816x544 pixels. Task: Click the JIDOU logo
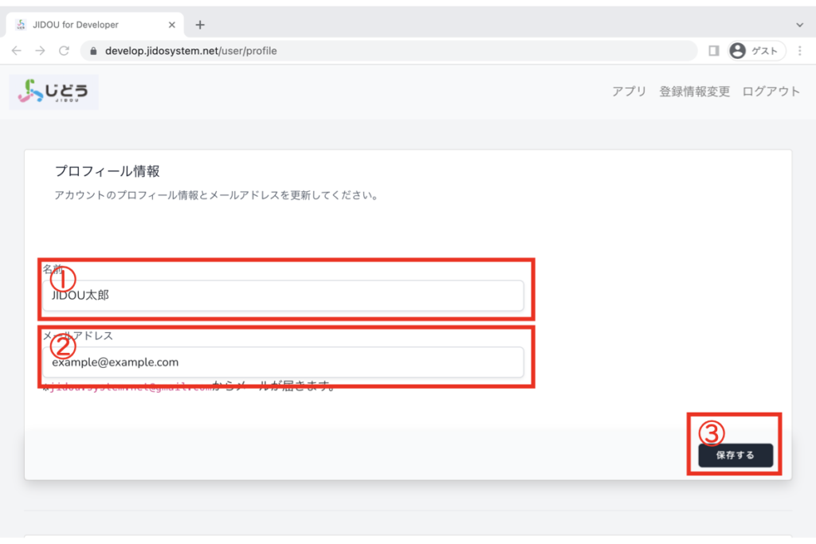click(54, 92)
